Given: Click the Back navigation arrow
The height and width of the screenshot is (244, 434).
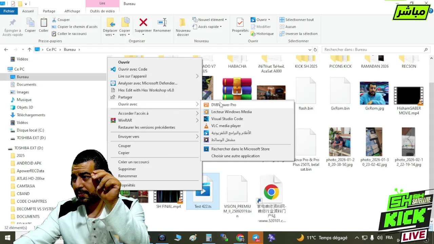Looking at the screenshot, I should pos(6,49).
